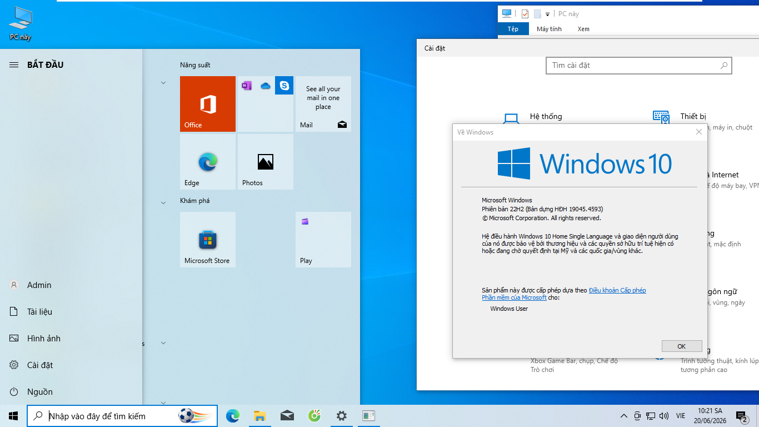Close the Về Windows dialog
The height and width of the screenshot is (427, 759).
(x=699, y=132)
